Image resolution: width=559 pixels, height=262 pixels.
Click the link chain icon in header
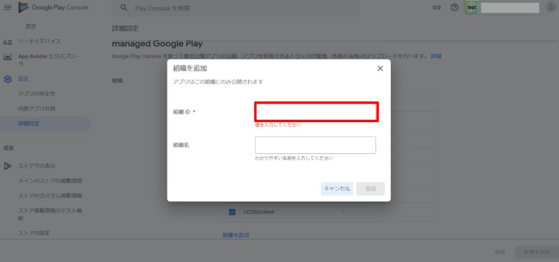pyautogui.click(x=436, y=8)
